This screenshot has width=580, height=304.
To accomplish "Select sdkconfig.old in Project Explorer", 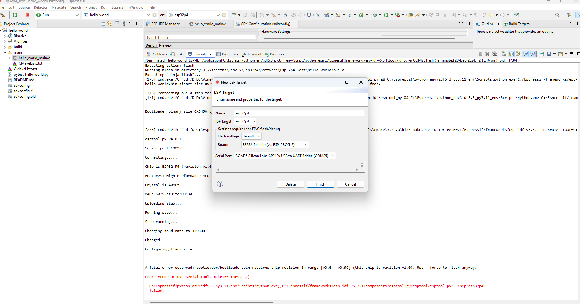I will coord(24,96).
